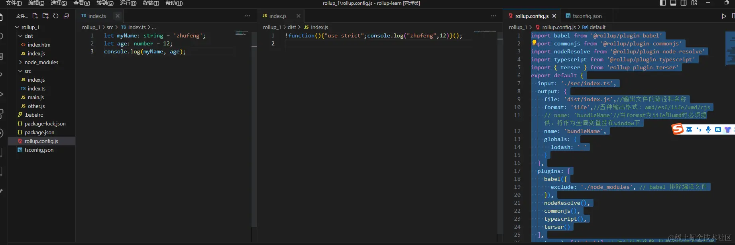Open package.json in explorer

(39, 132)
